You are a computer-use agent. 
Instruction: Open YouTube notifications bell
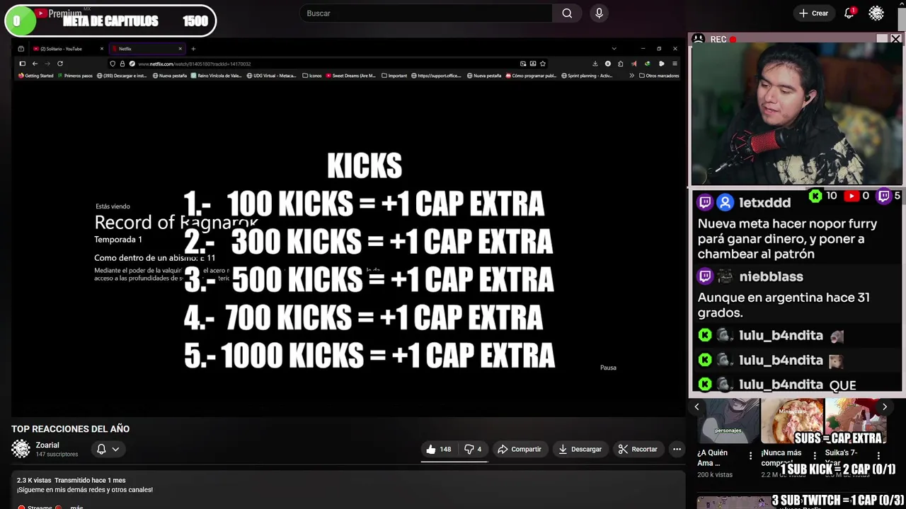(849, 13)
